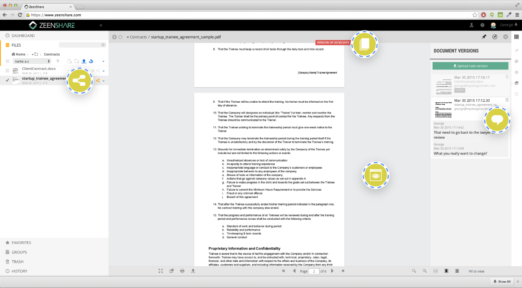The width and height of the screenshot is (522, 288).
Task: Open the folder dropdown in breadcrumb
Action: coord(35,54)
